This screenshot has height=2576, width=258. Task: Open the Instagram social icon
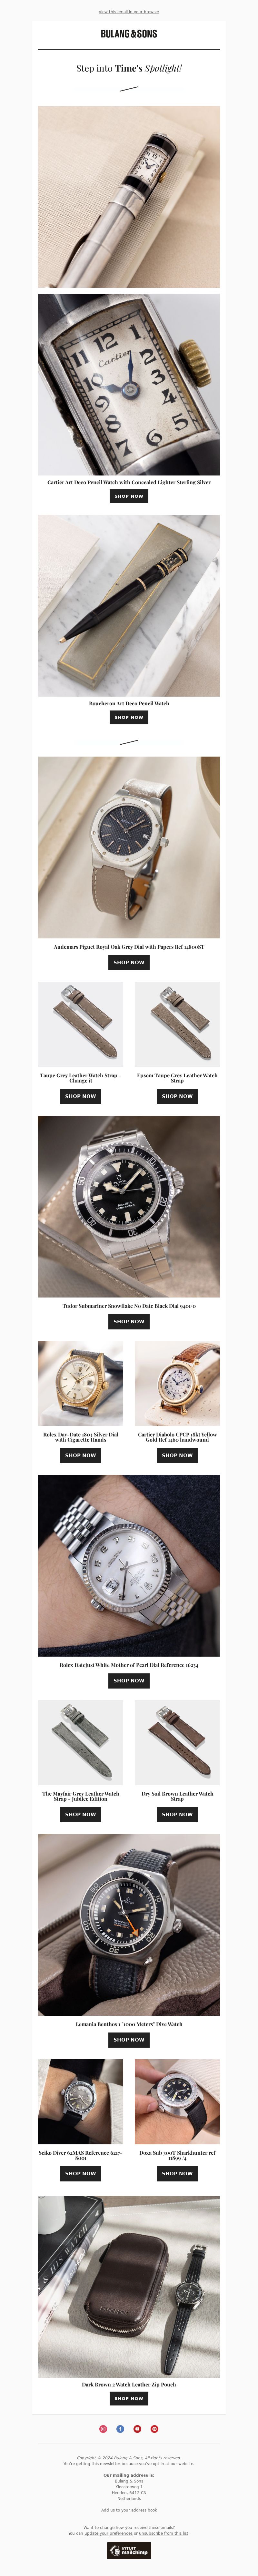103,2429
